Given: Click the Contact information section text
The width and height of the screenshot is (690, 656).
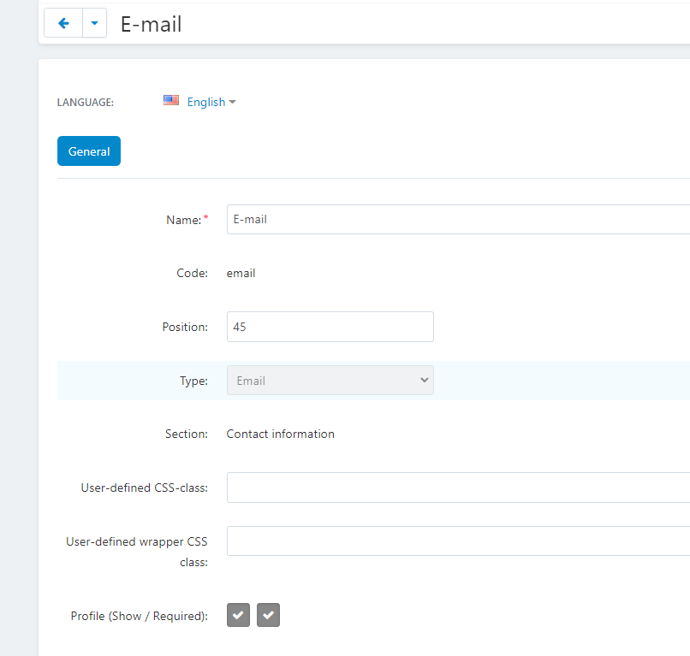Looking at the screenshot, I should (x=280, y=434).
